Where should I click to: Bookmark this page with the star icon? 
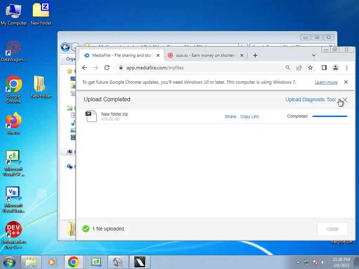pyautogui.click(x=310, y=68)
